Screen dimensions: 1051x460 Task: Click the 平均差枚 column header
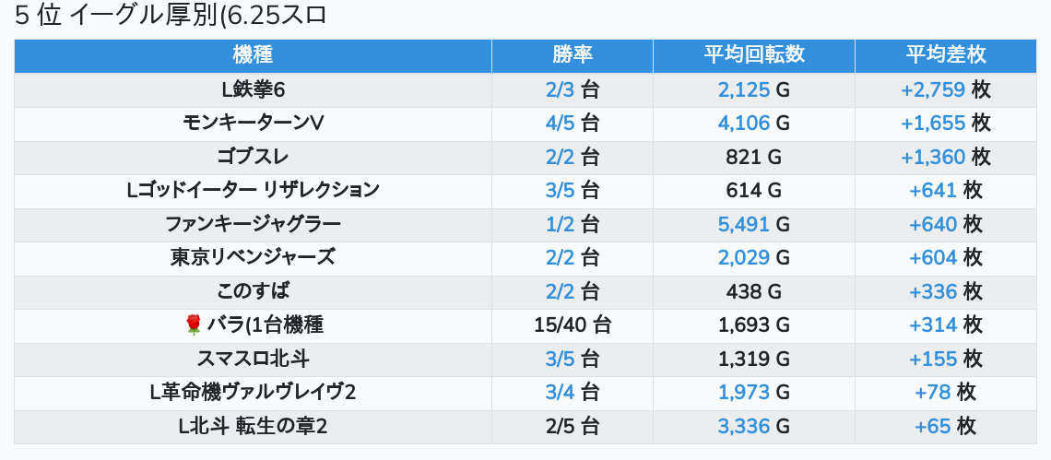(x=945, y=55)
